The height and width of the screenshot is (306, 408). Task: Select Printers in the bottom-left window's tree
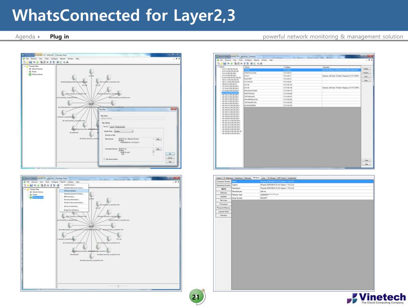coord(35,194)
